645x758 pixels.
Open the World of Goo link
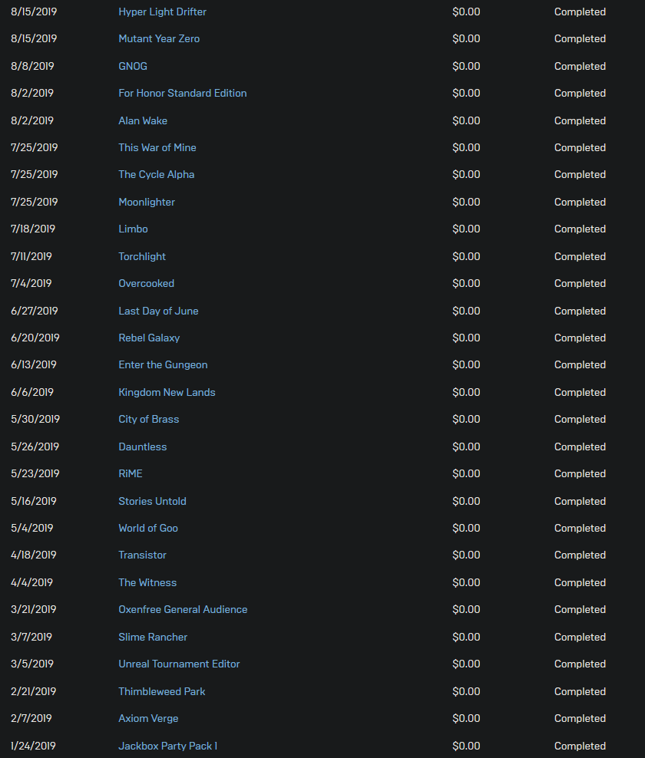point(148,529)
